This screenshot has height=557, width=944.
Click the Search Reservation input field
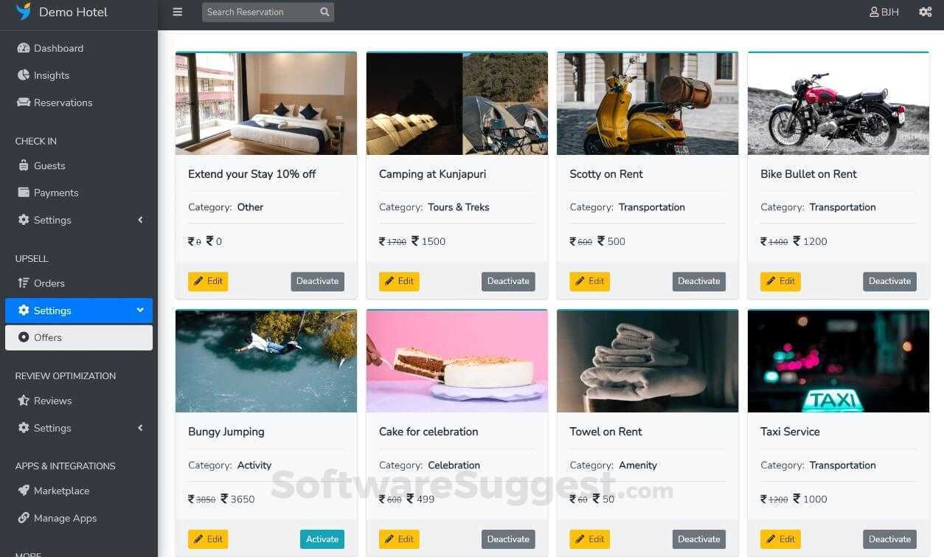pyautogui.click(x=260, y=12)
